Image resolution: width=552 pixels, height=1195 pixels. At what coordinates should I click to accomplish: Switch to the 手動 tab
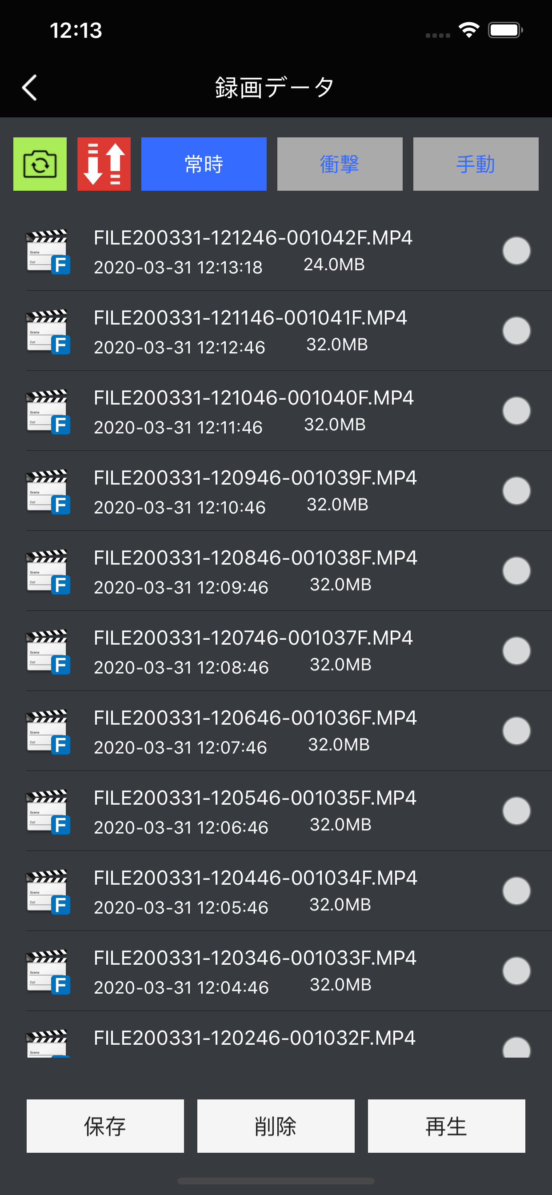[476, 164]
